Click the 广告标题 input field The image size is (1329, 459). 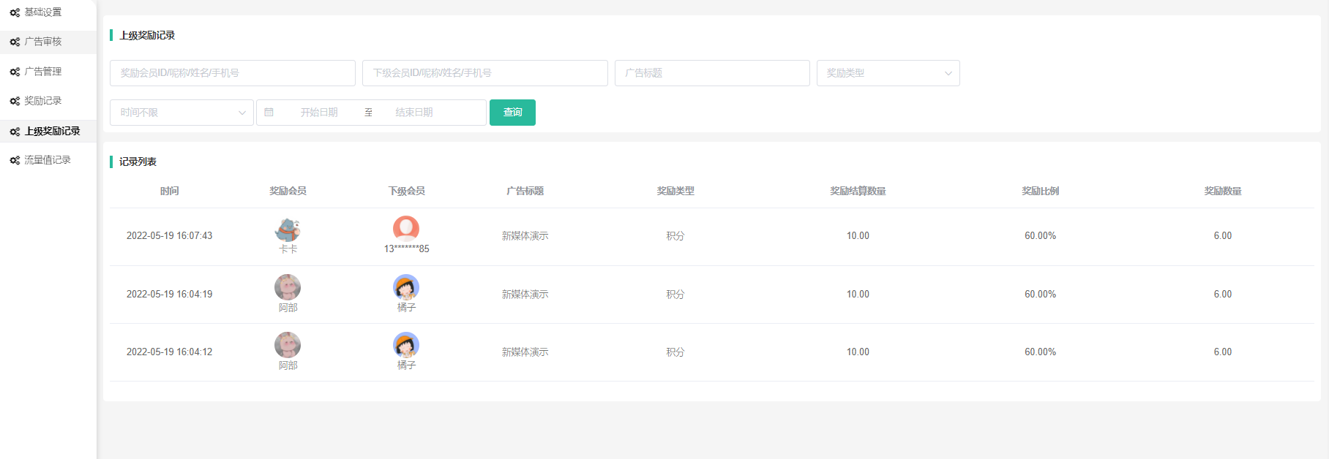pos(711,73)
